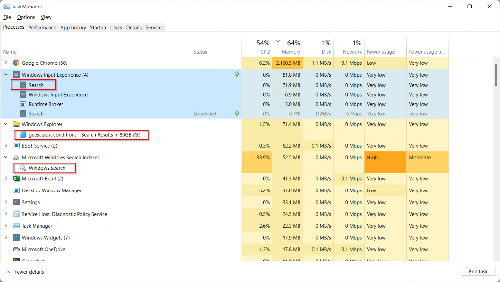Click the ESET Service icon
Viewport: 500px width, 282px height.
point(15,146)
